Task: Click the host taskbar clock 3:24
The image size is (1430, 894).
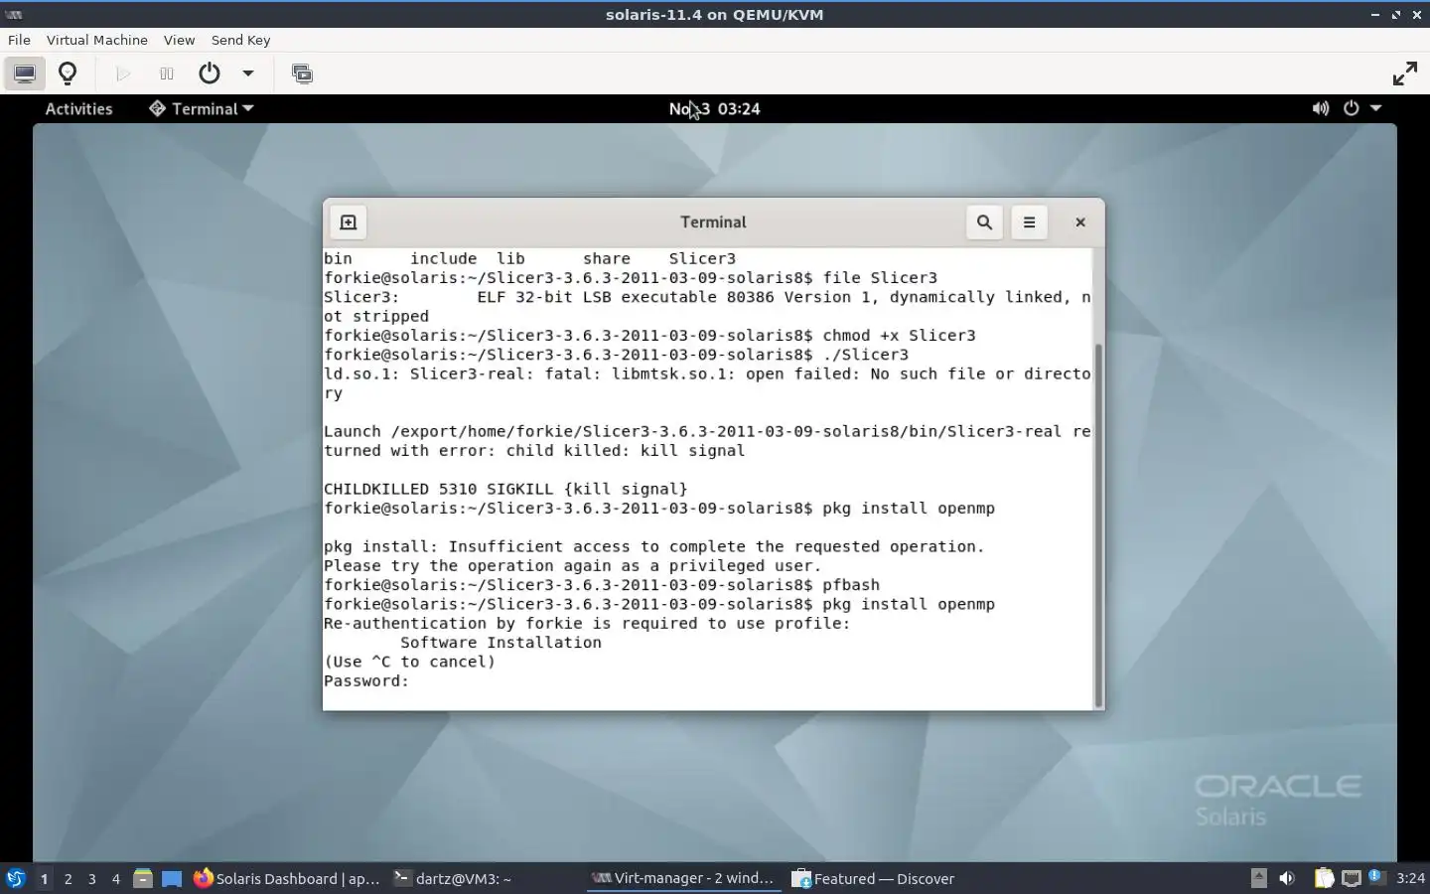Action: [1410, 878]
